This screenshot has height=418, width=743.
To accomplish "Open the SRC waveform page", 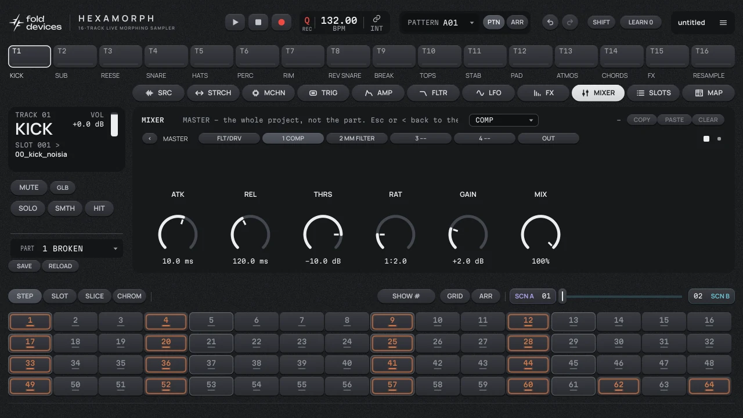I will click(158, 93).
